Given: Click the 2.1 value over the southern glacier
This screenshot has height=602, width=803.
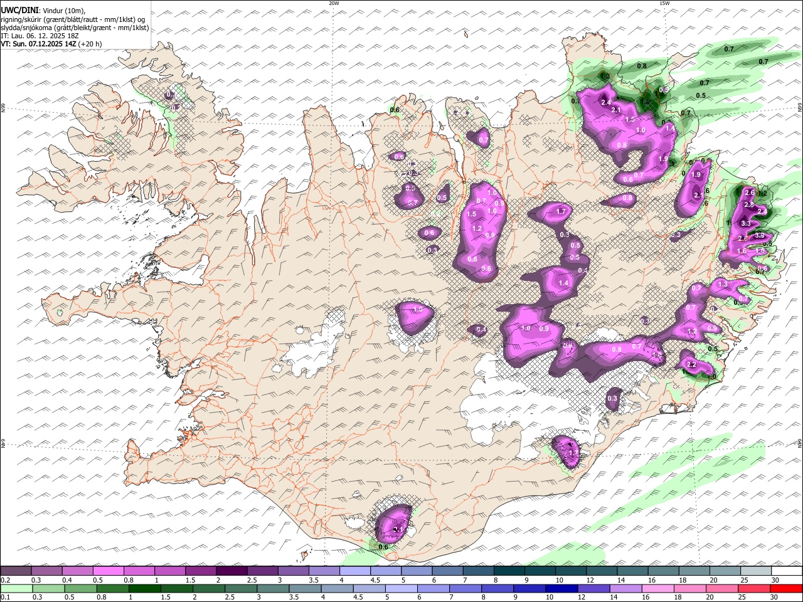Looking at the screenshot, I should (397, 530).
